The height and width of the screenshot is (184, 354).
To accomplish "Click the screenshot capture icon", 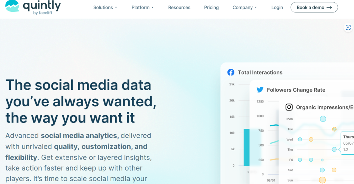I will coord(348,28).
